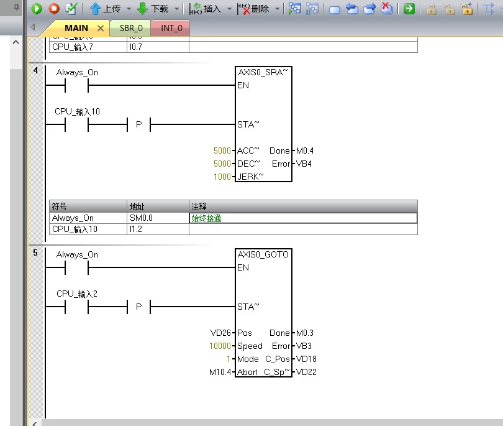Open the 插入 insert dropdown arrow
Viewport: 503px width, 426px height.
point(229,9)
